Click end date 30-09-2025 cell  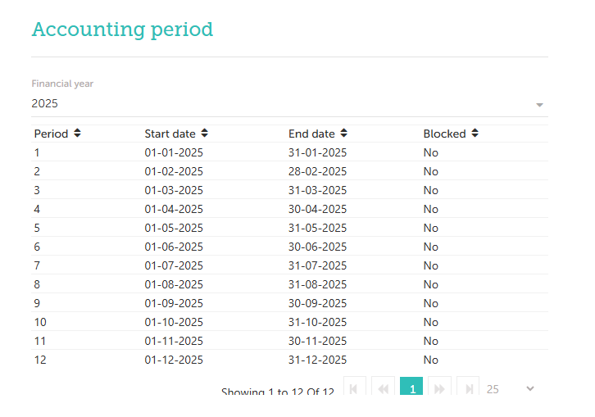[317, 303]
